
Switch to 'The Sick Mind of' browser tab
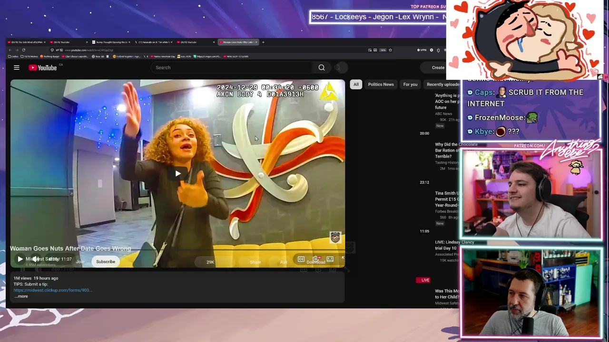coord(27,42)
